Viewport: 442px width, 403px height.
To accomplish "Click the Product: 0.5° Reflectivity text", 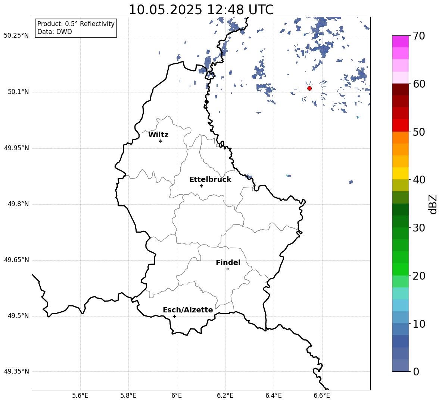I will click(x=76, y=23).
